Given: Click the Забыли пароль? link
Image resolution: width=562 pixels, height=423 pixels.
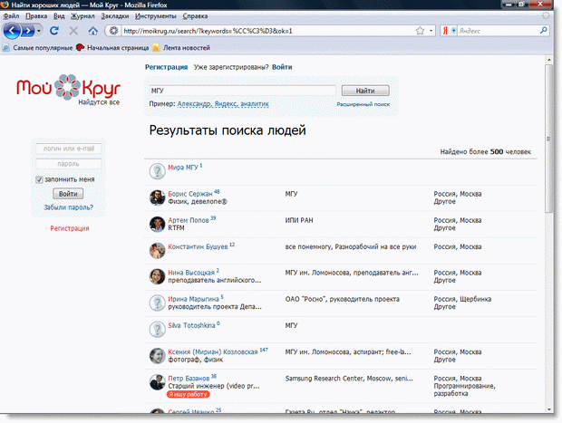Looking at the screenshot, I should pyautogui.click(x=69, y=207).
